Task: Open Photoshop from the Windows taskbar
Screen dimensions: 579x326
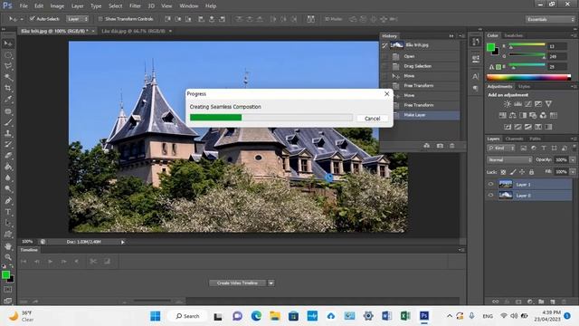Action: 424,316
